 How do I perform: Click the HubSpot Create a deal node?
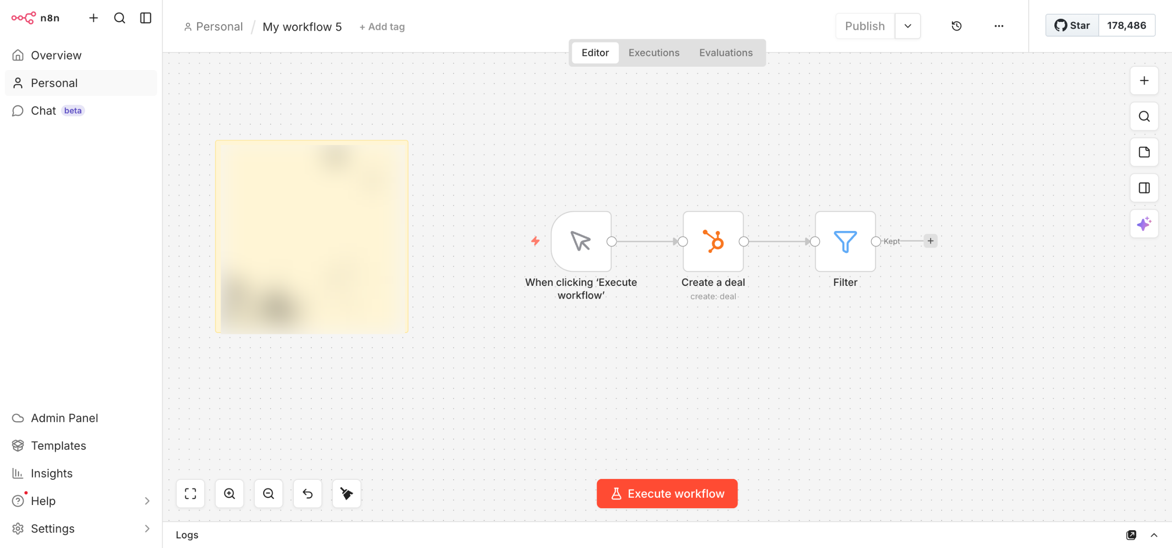click(x=713, y=241)
